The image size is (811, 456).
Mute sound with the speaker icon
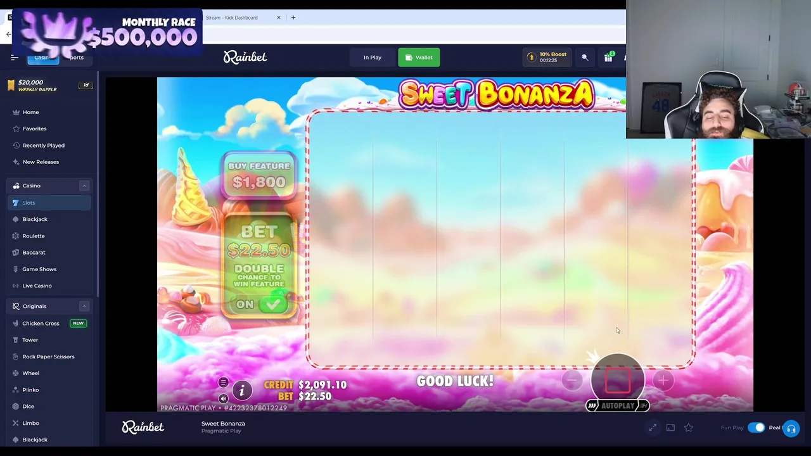[x=223, y=398]
